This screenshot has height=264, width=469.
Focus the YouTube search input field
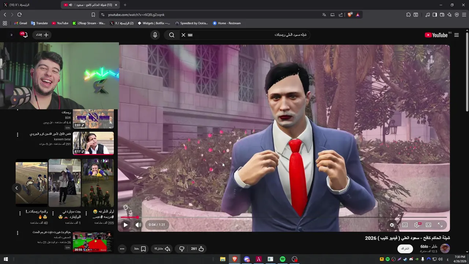click(x=249, y=35)
